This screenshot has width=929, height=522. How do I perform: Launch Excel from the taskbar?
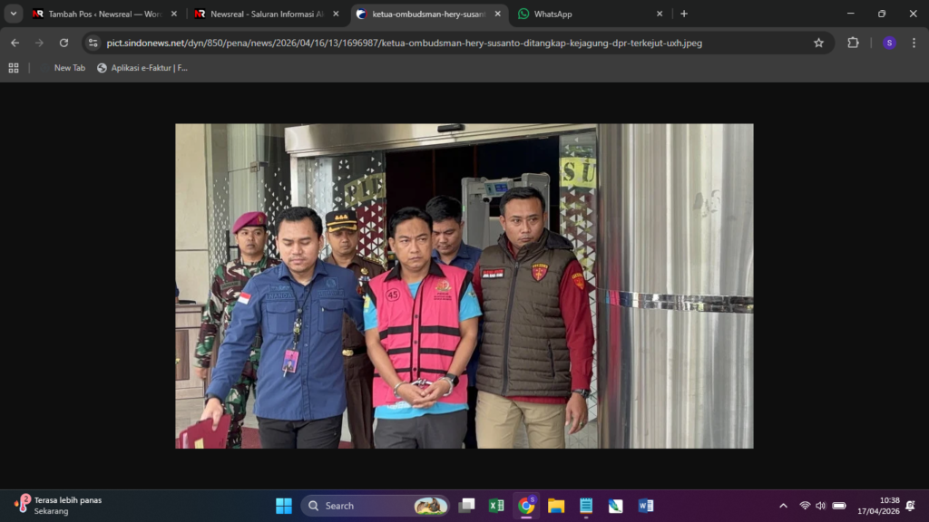click(x=496, y=506)
